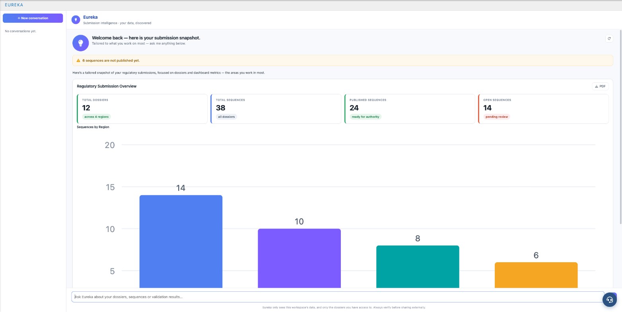
Task: Click the 'pending review' badge
Action: tap(497, 117)
